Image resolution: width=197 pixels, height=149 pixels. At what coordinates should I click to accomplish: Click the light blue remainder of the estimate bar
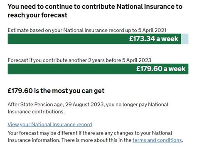185,39
